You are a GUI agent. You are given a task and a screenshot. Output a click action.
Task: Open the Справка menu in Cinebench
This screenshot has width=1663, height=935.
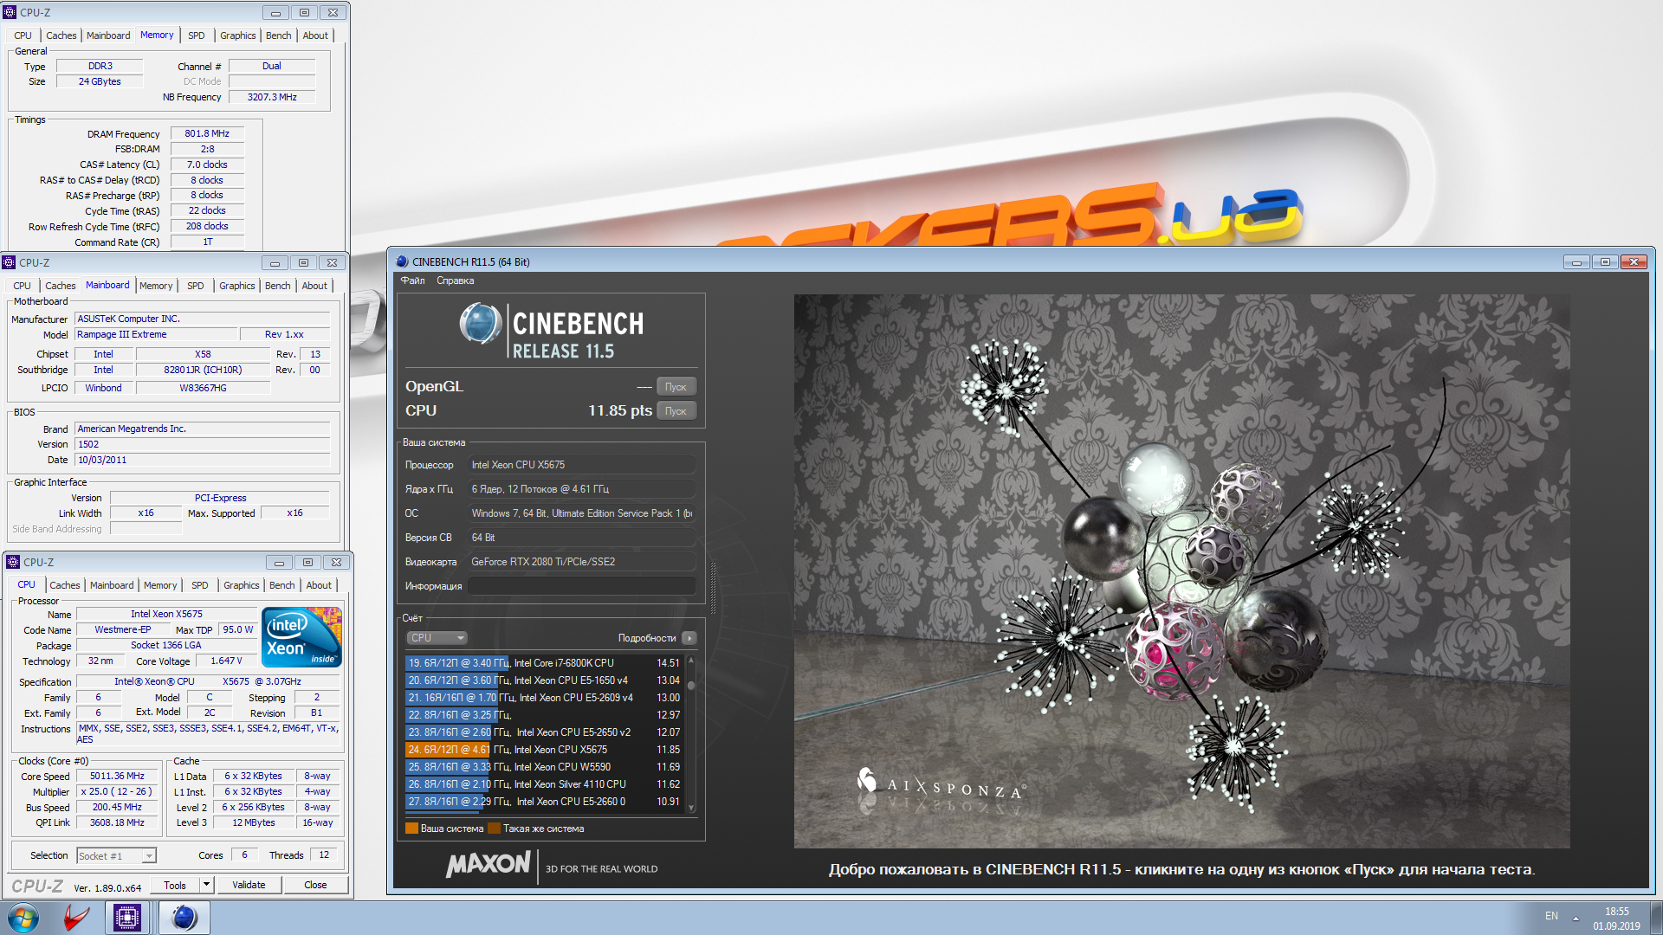click(455, 280)
